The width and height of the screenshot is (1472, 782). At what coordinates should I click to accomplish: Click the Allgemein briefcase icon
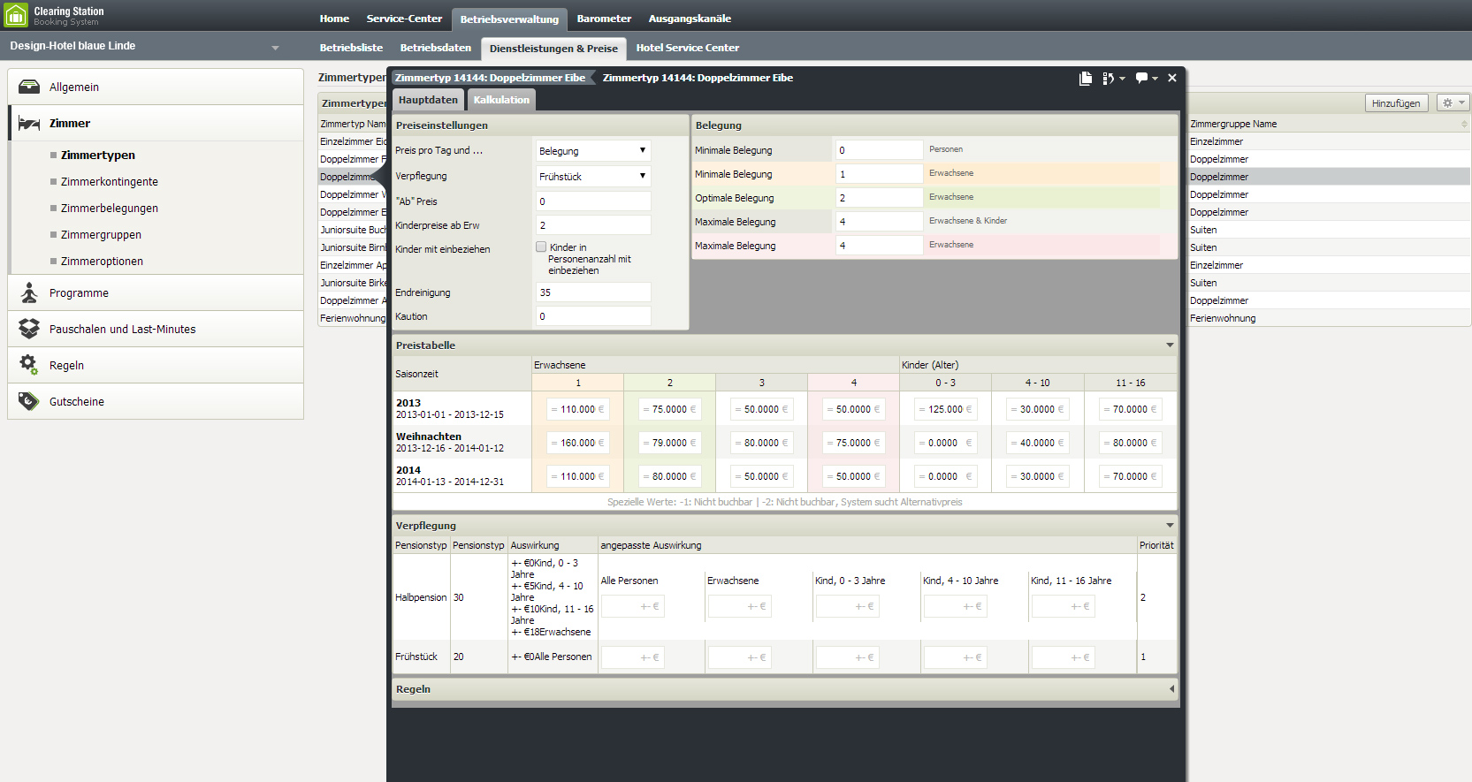[29, 87]
